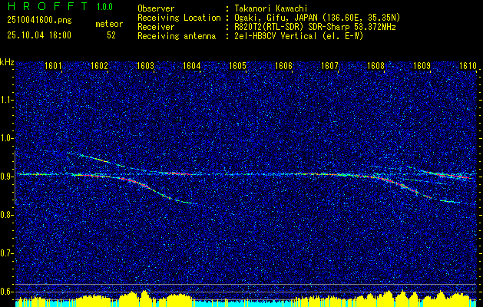
Task: Click the 1606 time marker
Action: (283, 66)
